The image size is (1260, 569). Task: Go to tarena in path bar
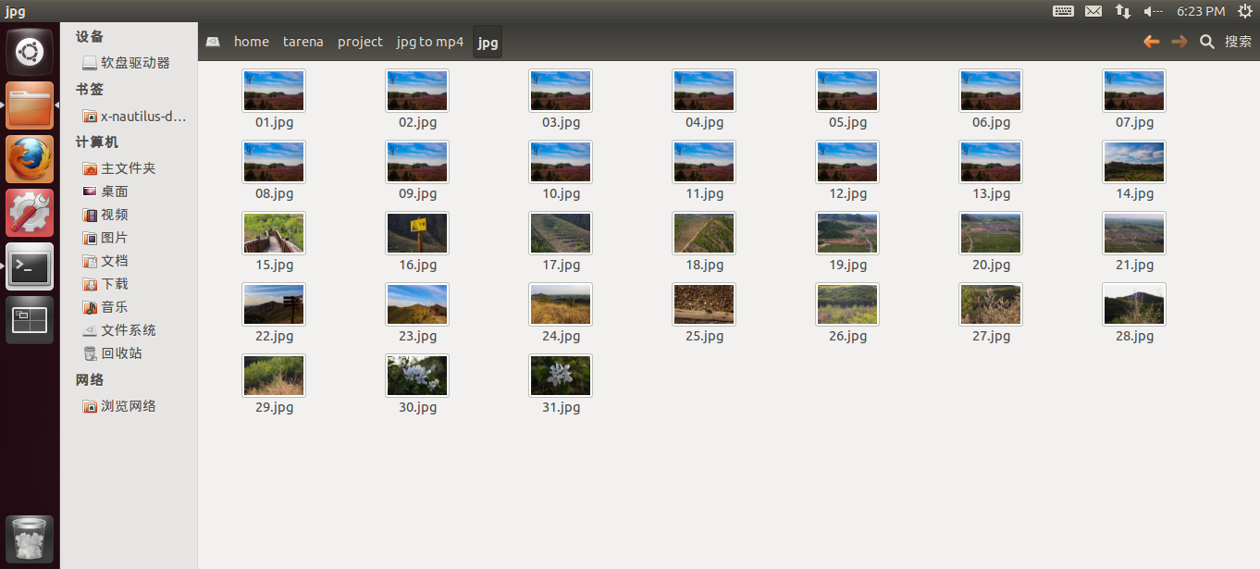[x=303, y=42]
